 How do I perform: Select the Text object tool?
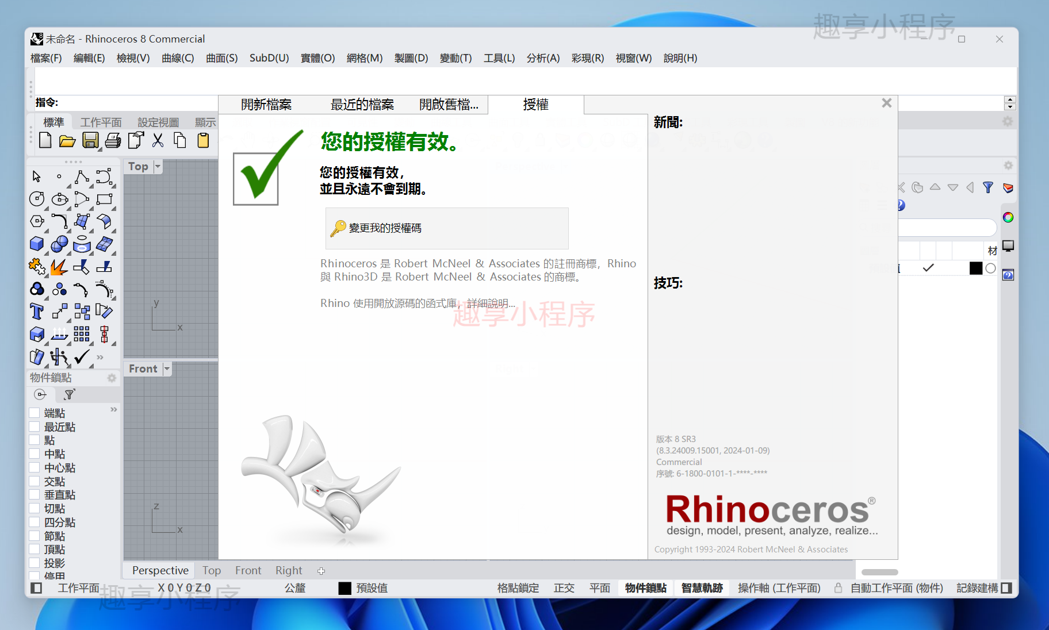(x=37, y=312)
